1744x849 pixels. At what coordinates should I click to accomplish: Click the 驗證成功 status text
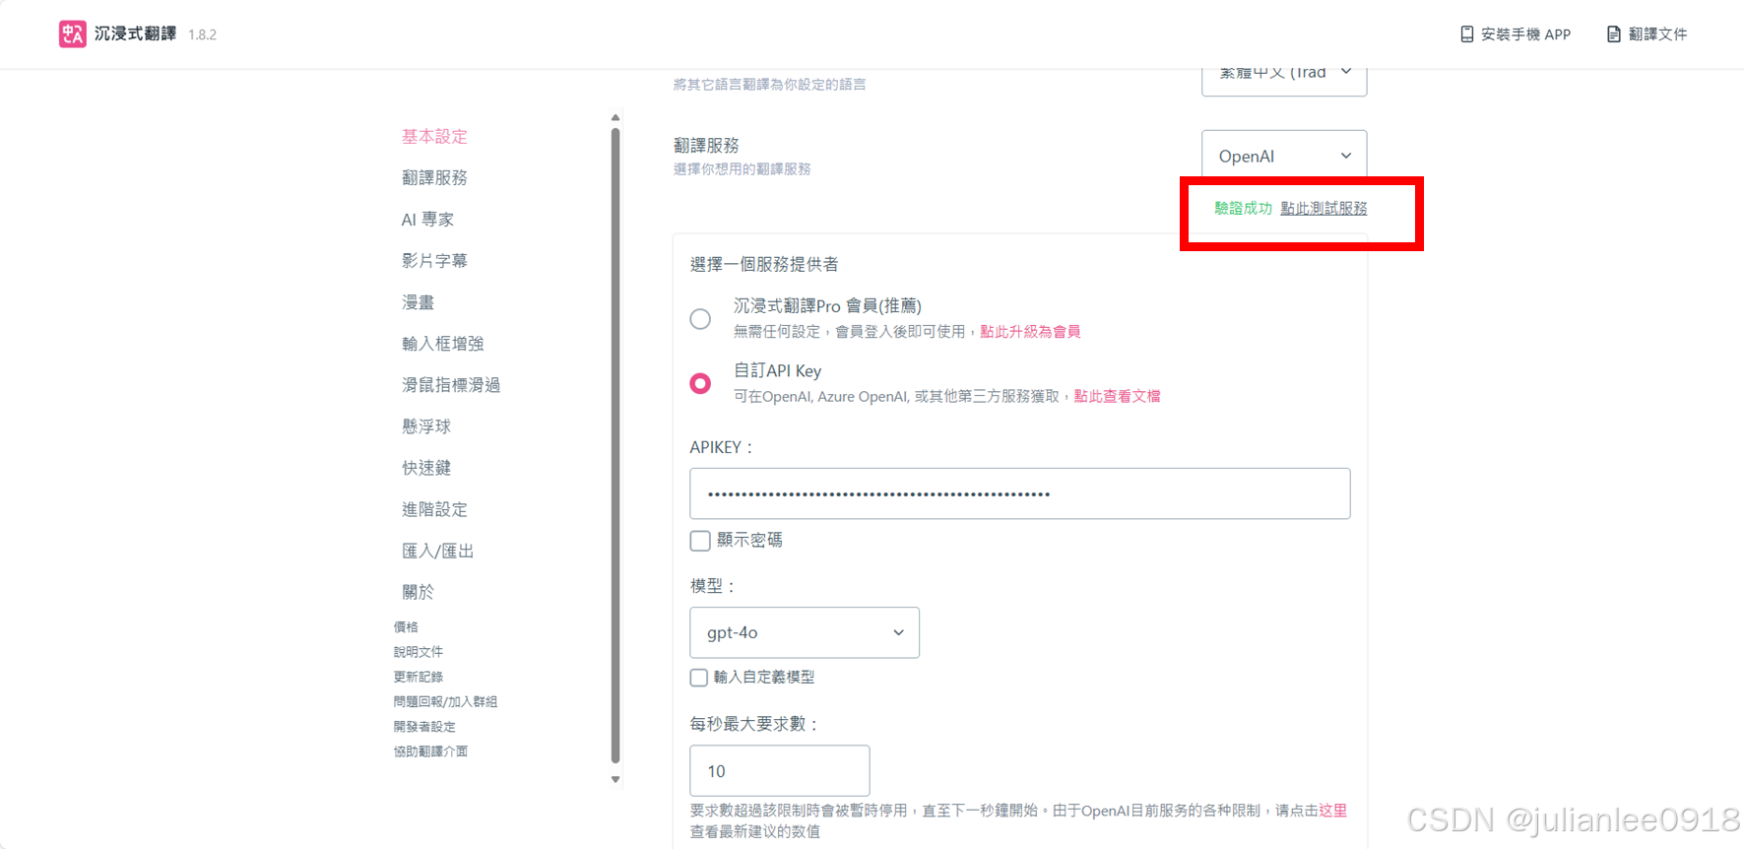coord(1243,208)
